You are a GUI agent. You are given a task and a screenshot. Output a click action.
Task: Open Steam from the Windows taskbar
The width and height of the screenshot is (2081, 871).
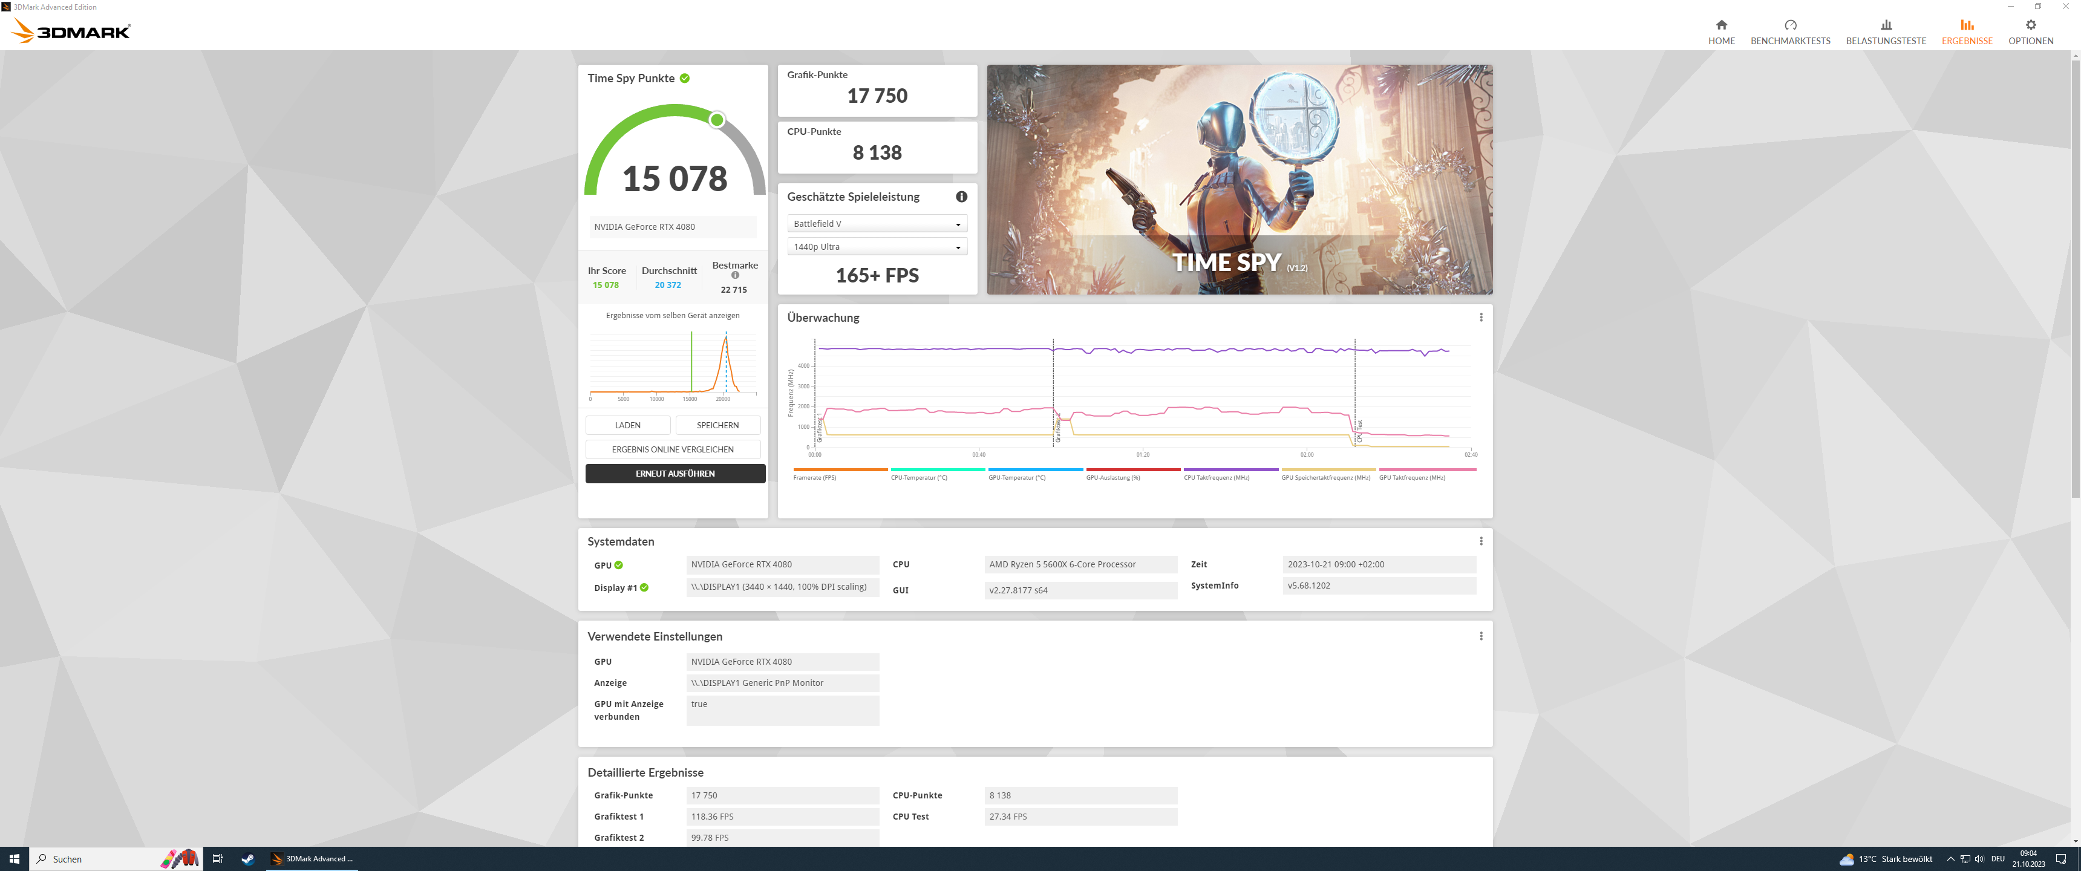click(x=247, y=859)
